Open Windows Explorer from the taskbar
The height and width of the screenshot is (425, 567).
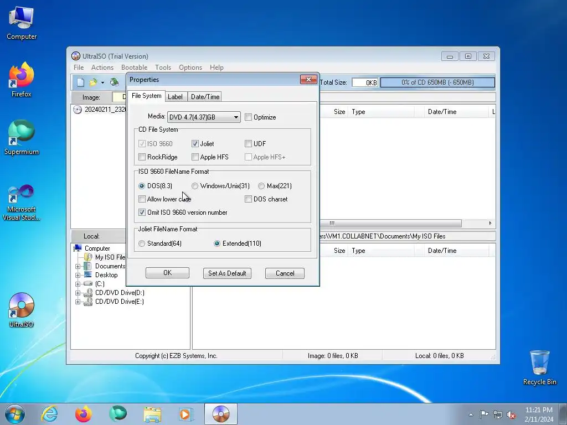(x=152, y=414)
